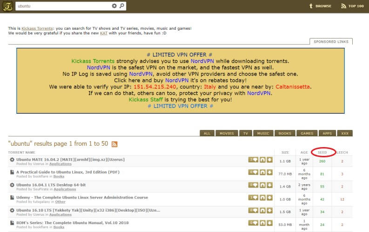Open Applications category under Ubuntu MATE 16.04.2
The width and height of the screenshot is (369, 232).
point(60,164)
